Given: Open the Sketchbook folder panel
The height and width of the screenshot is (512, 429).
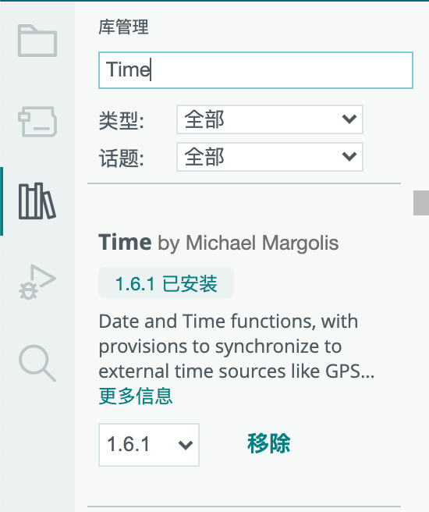Looking at the screenshot, I should (37, 41).
